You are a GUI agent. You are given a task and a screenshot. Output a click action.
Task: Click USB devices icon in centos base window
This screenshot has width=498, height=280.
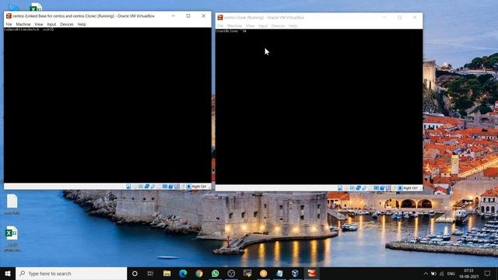(x=153, y=187)
